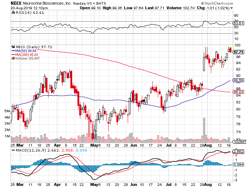Click the NBIX ticker symbol title
248x188 pixels.
(x=16, y=3)
